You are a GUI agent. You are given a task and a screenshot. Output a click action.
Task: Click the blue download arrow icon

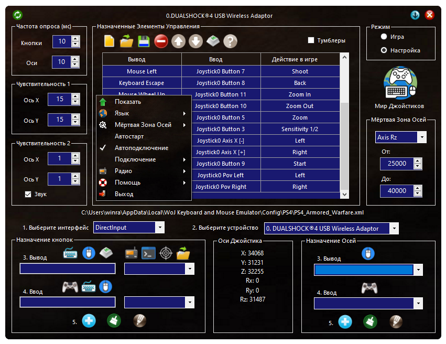pyautogui.click(x=415, y=15)
